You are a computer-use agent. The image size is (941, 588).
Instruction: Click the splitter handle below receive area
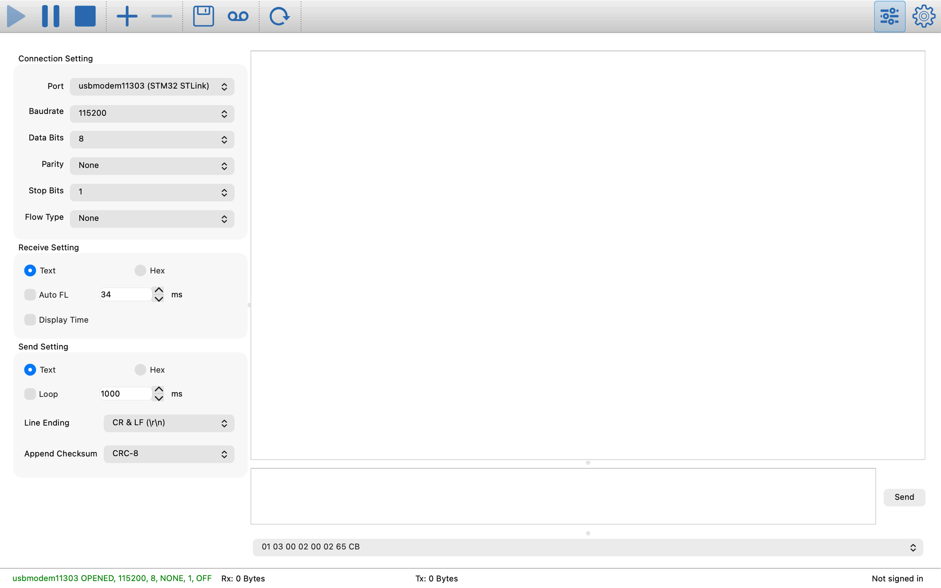pyautogui.click(x=588, y=463)
